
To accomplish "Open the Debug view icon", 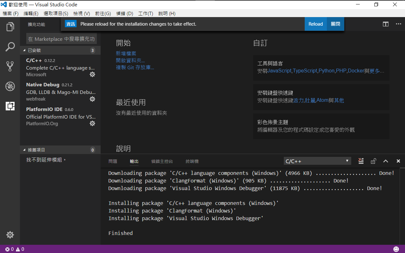I will click(10, 86).
